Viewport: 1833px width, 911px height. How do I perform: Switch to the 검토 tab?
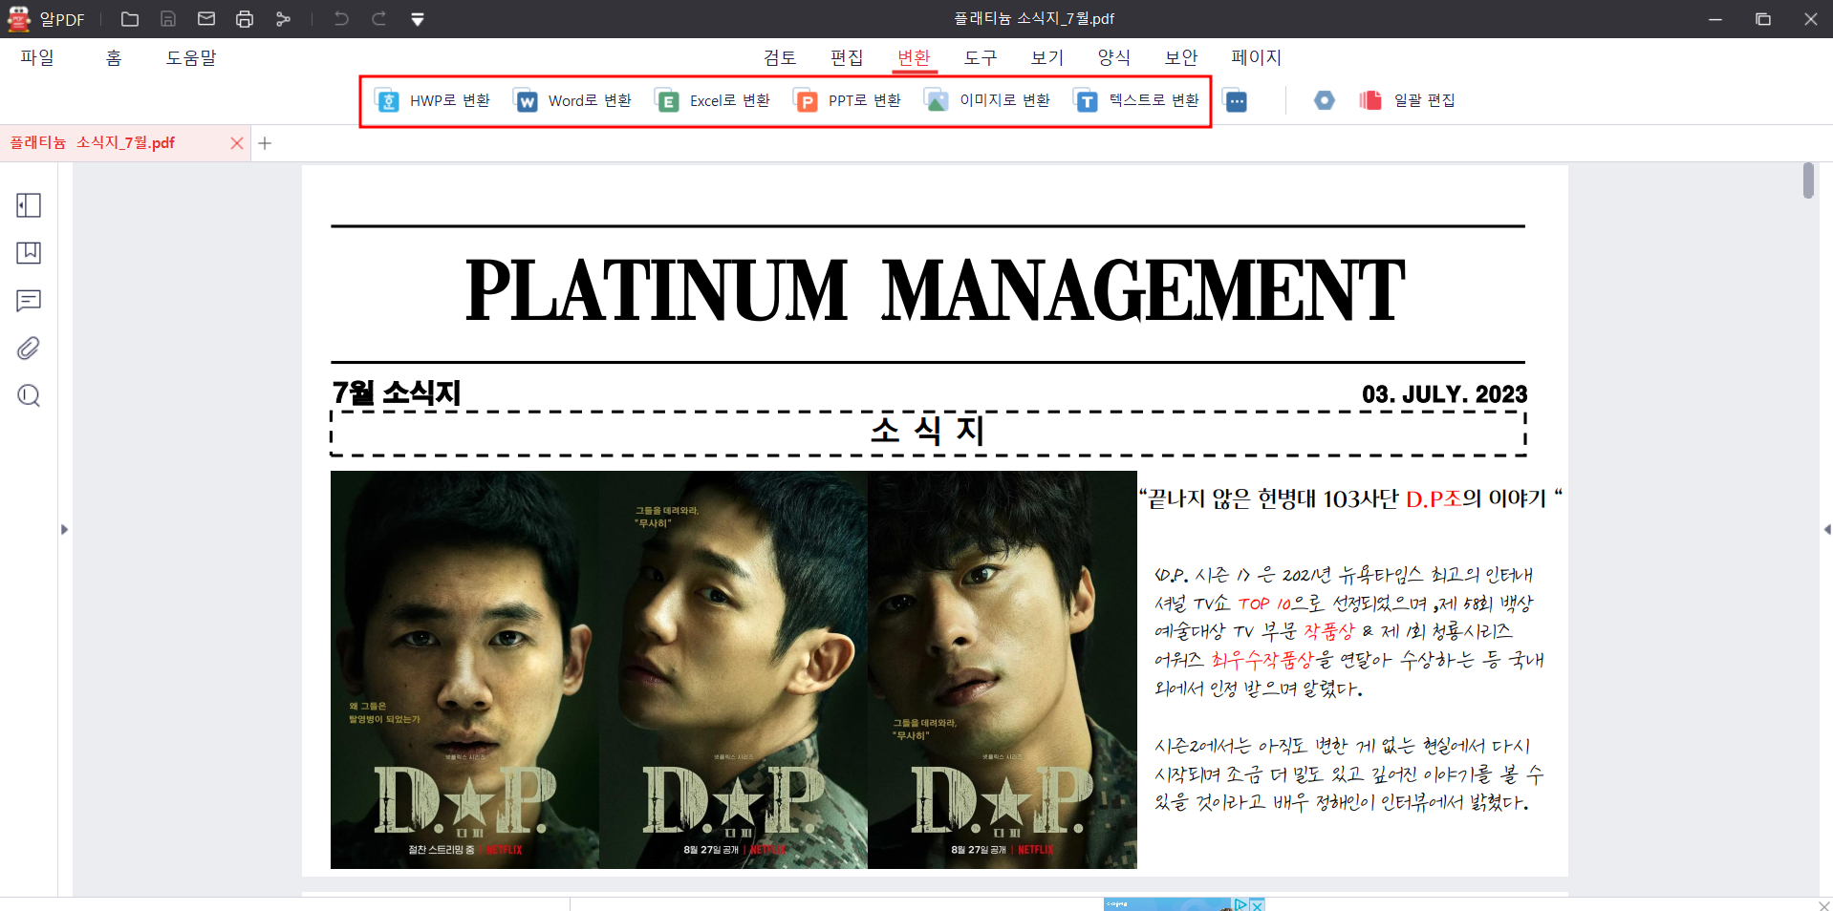coord(780,58)
